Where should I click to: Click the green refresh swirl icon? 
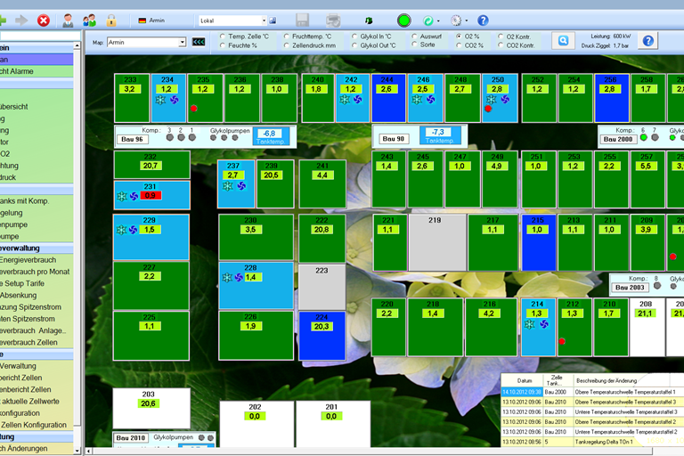[x=427, y=20]
